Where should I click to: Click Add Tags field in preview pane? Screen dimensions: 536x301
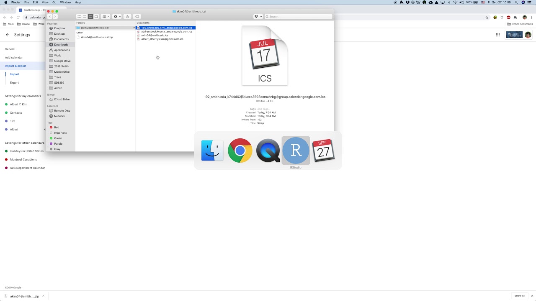264,109
